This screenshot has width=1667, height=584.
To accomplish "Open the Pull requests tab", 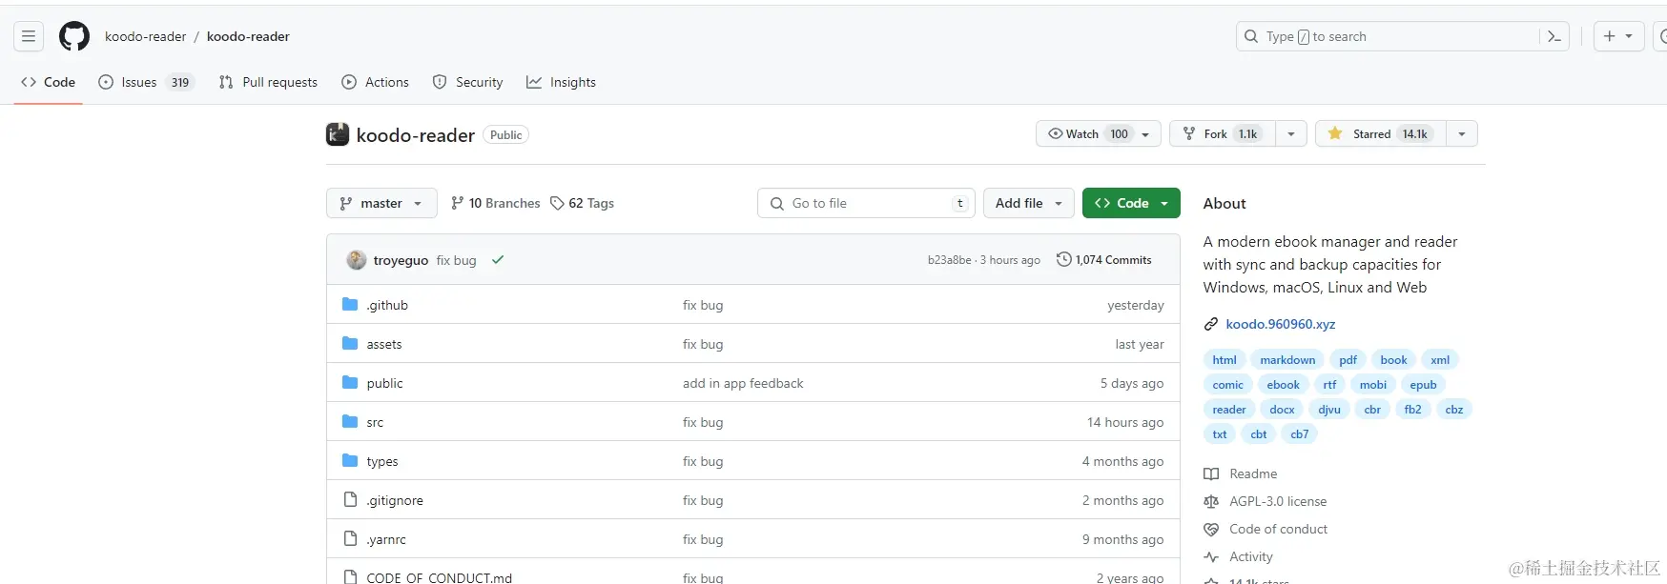I will tap(268, 82).
